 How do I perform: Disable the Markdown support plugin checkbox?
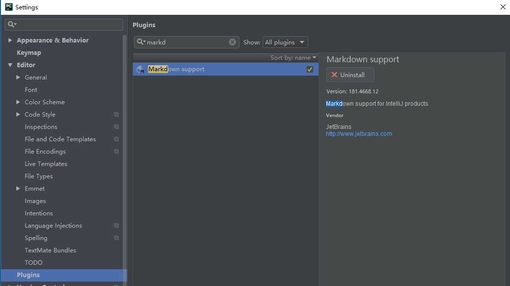310,69
